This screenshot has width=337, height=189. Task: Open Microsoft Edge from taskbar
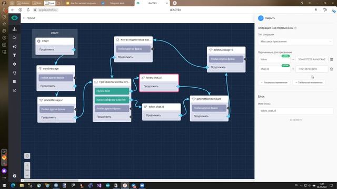pyautogui.click(x=13, y=185)
